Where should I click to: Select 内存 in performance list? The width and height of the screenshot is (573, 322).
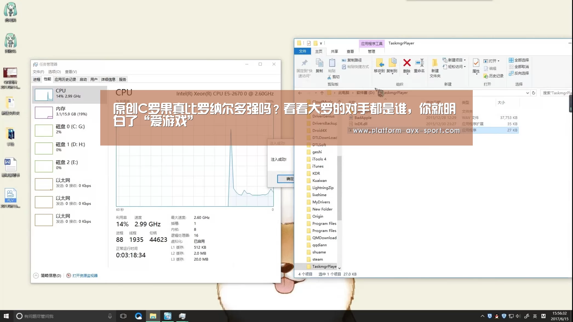70,112
